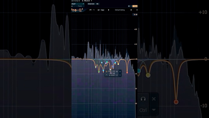
Task: Change the band's filter shape icon in popup
Action: coord(107,75)
